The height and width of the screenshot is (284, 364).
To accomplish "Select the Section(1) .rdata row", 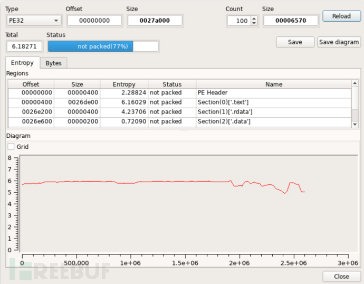I will (179, 111).
